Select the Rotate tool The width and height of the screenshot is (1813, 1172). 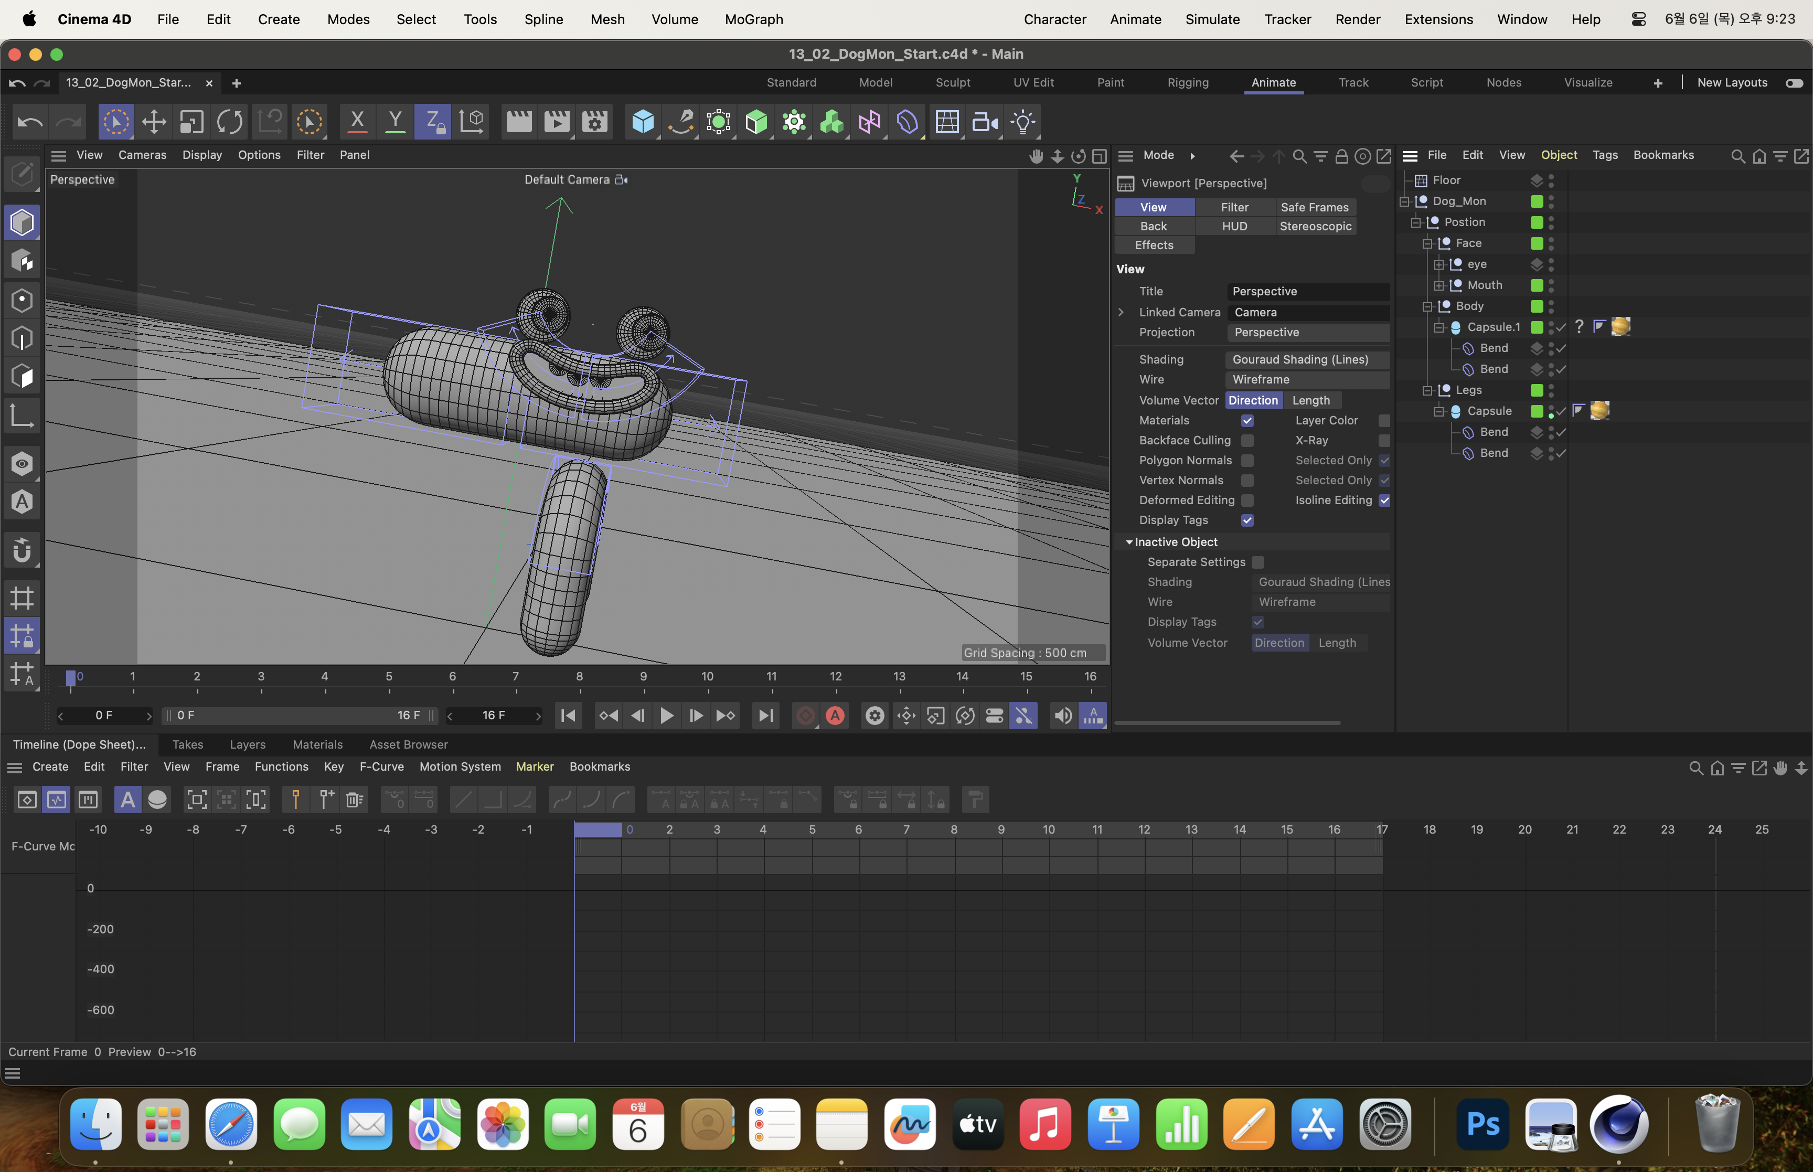pos(230,122)
